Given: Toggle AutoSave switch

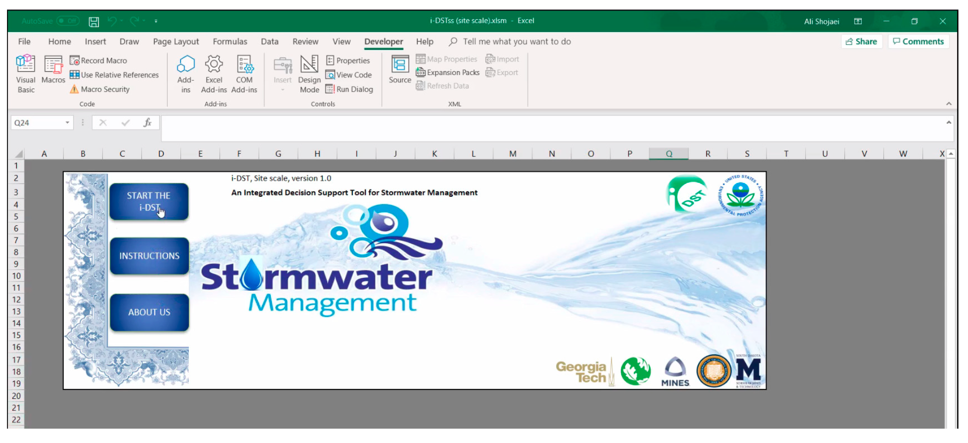Looking at the screenshot, I should [x=68, y=21].
